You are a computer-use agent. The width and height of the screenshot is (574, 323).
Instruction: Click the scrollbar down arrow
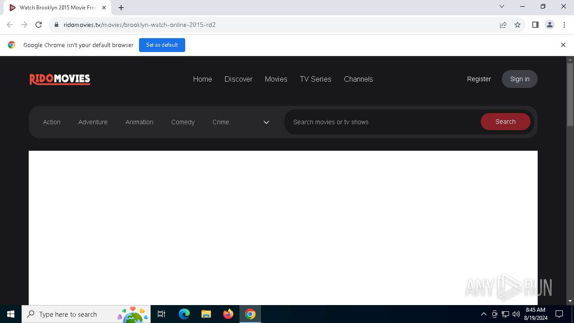(x=570, y=301)
